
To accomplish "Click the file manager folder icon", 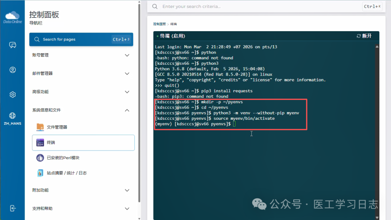I will 40,127.
